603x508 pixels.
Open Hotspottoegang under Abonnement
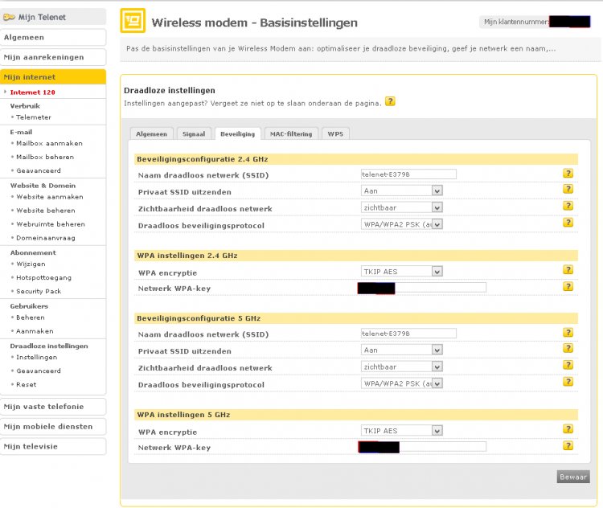pyautogui.click(x=42, y=277)
